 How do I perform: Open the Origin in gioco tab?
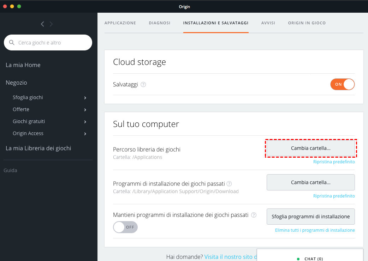tap(307, 23)
